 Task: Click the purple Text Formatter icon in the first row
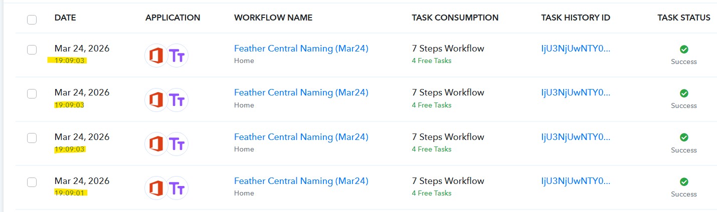(177, 55)
